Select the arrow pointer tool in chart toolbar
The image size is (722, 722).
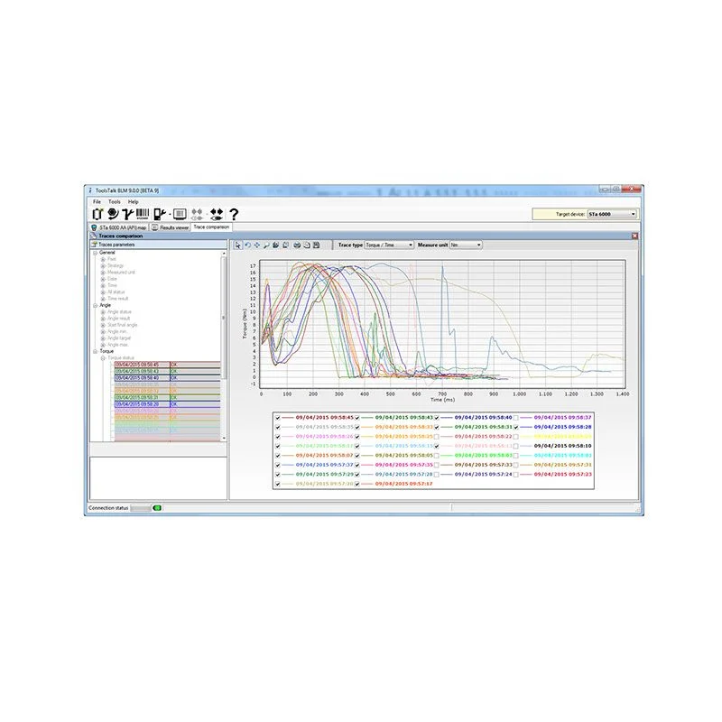[x=238, y=245]
